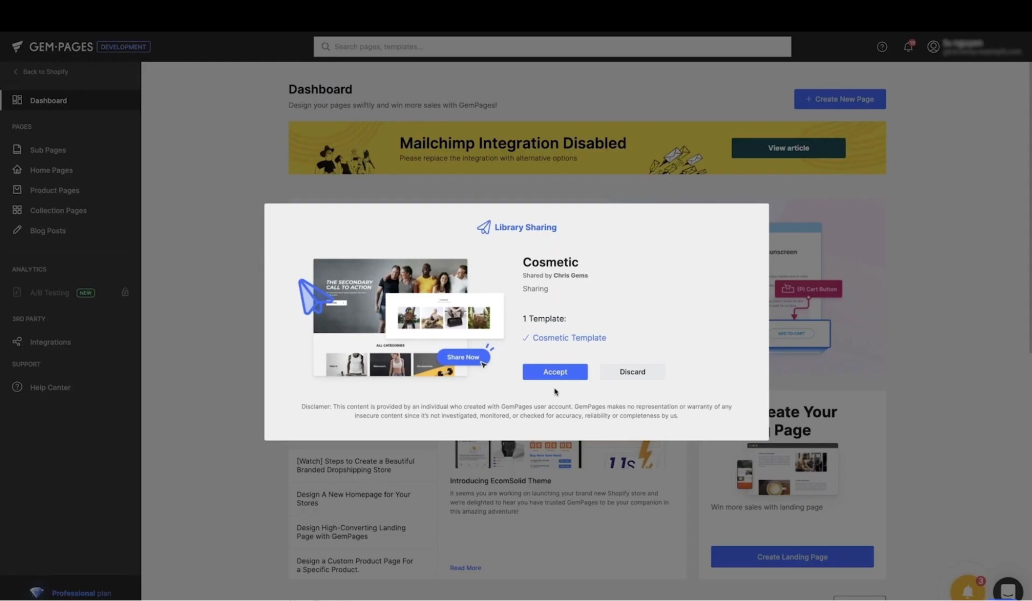
Task: Open the Integrations icon in sidebar
Action: point(17,342)
